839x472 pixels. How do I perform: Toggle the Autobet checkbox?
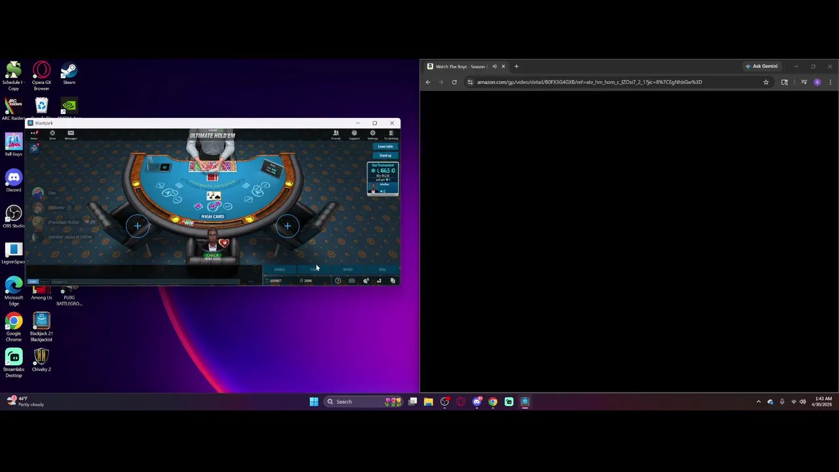click(x=267, y=281)
